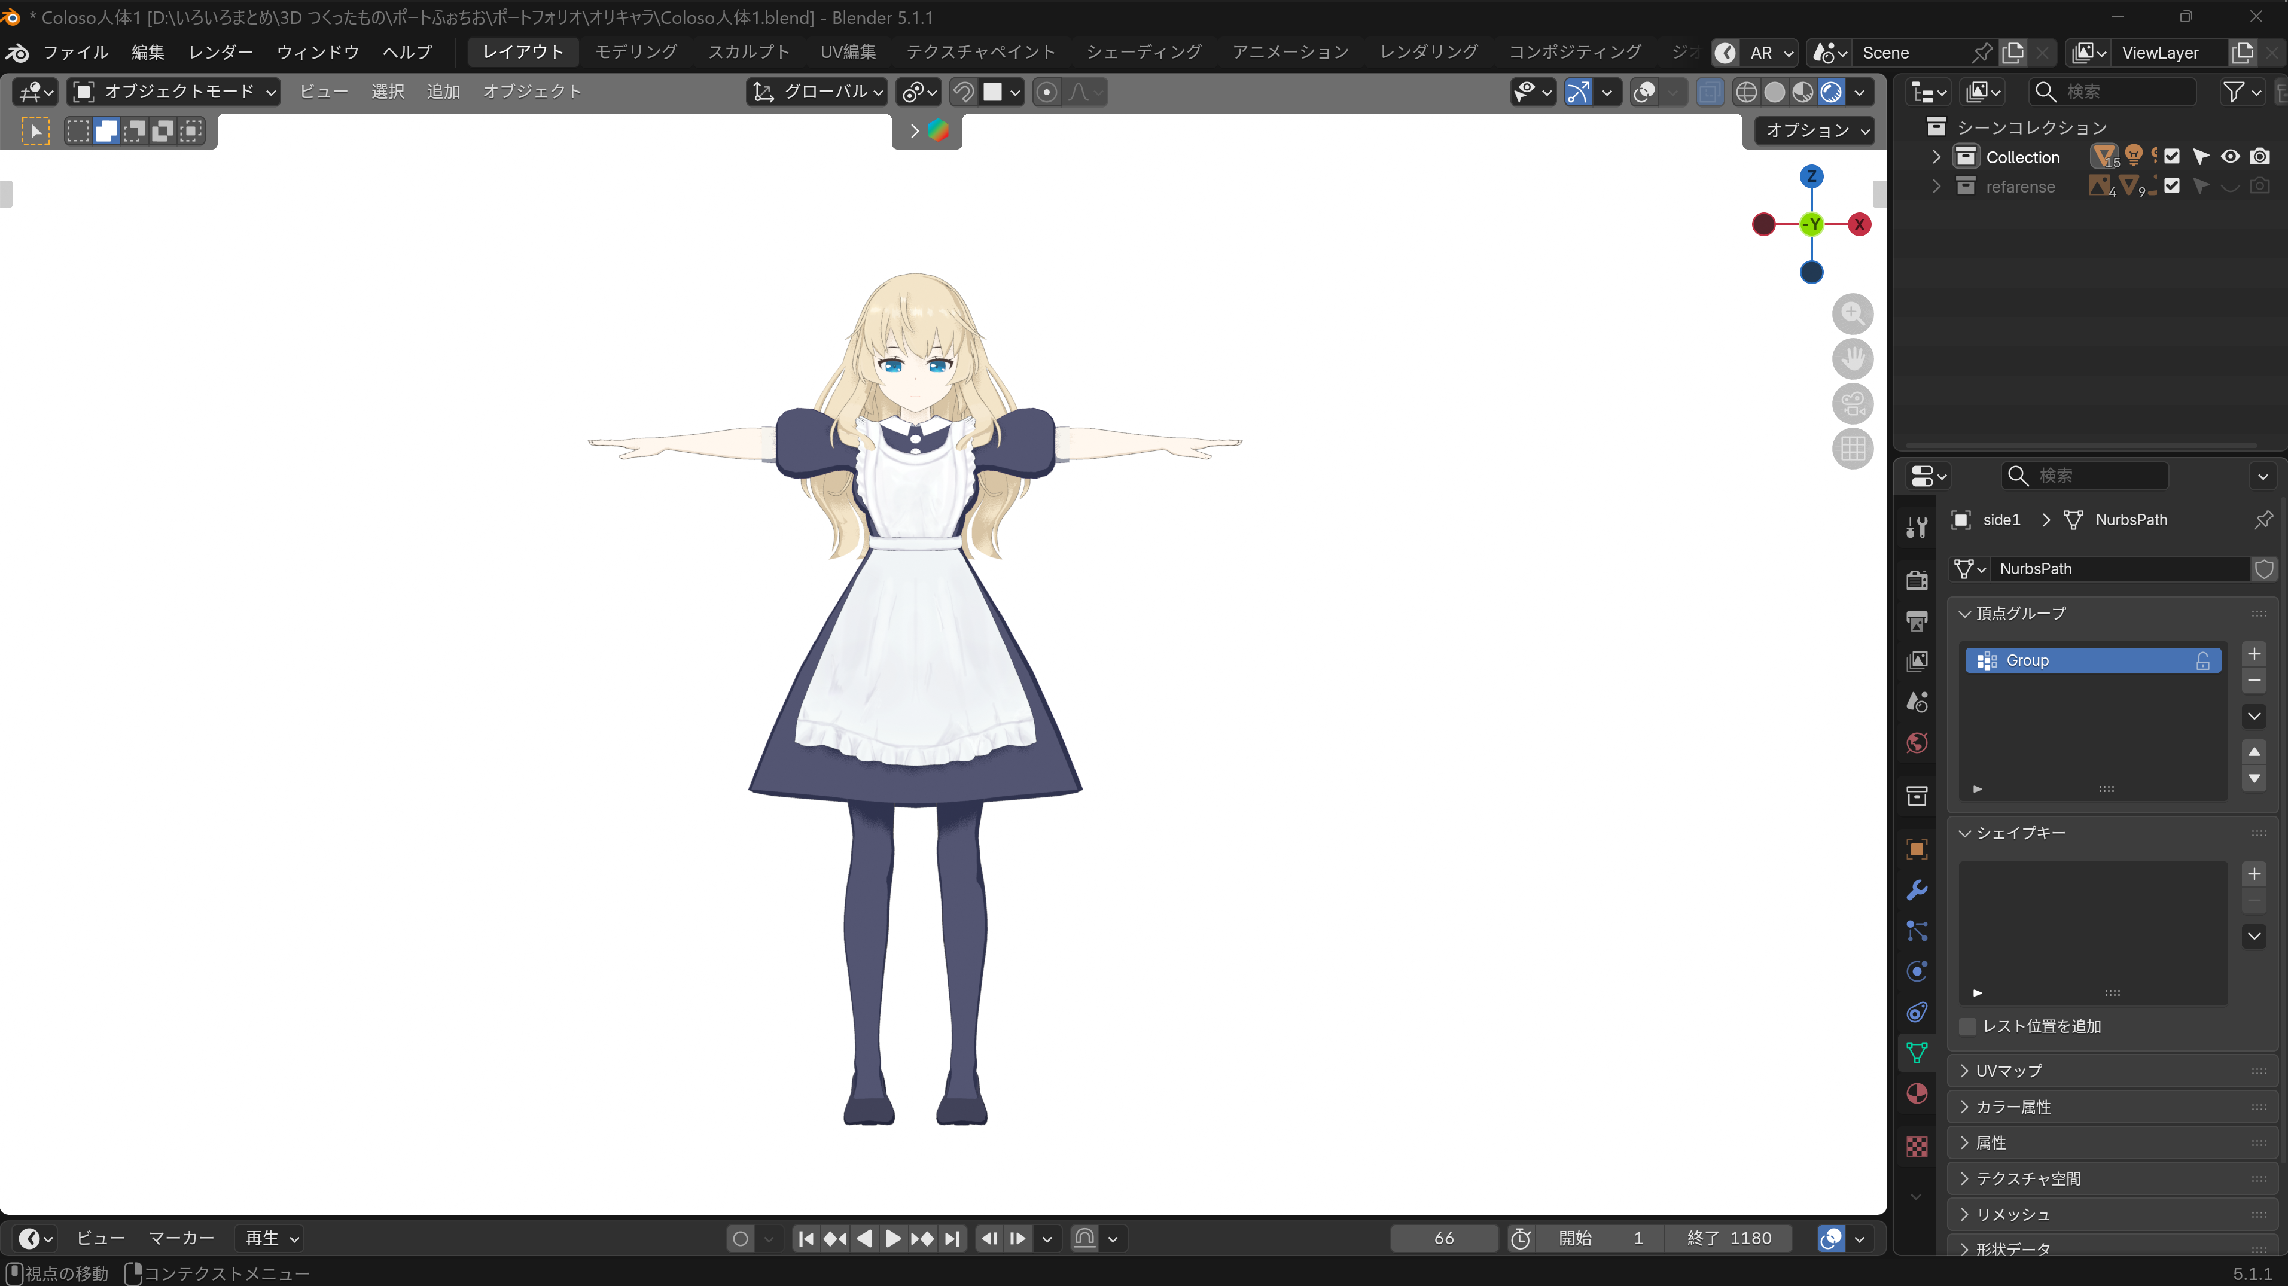Image resolution: width=2288 pixels, height=1286 pixels.
Task: Click the zoom view gizmo button
Action: 1853,313
